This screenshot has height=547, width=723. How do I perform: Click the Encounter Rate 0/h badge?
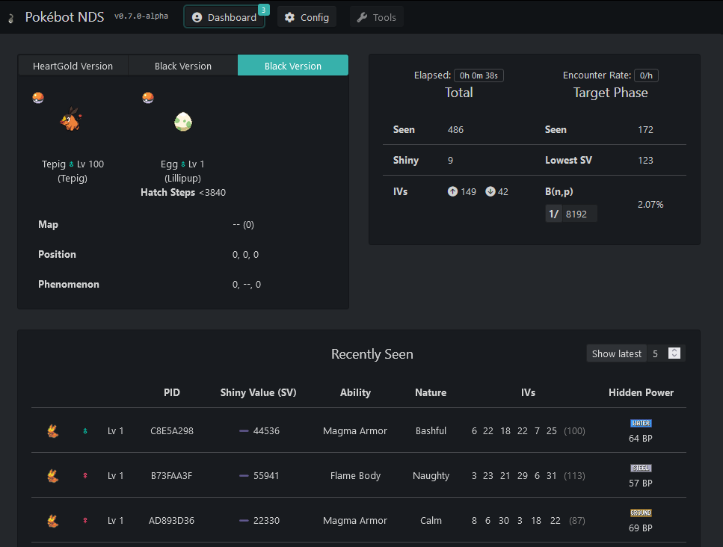646,75
